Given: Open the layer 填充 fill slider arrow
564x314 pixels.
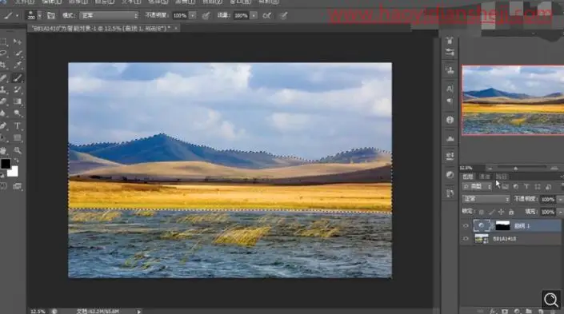Looking at the screenshot, I should pos(560,212).
